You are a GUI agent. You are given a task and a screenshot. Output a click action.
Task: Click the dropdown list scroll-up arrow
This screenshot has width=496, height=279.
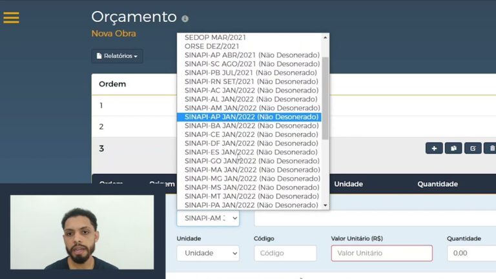click(325, 37)
